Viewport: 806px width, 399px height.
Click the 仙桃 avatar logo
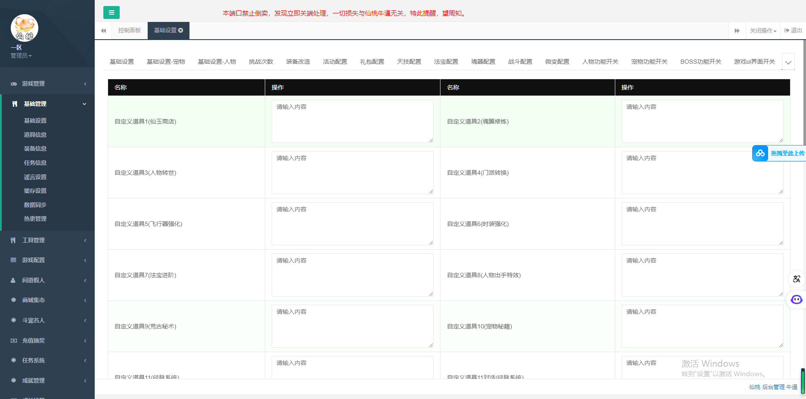point(25,28)
